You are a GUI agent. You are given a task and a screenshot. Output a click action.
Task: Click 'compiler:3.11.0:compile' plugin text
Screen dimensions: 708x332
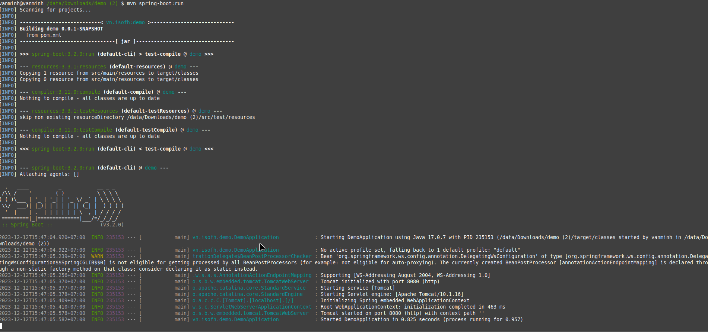66,92
